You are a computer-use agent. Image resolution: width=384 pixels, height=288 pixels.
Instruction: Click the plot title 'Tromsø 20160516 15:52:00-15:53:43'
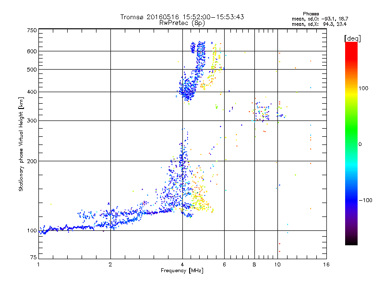pos(182,17)
